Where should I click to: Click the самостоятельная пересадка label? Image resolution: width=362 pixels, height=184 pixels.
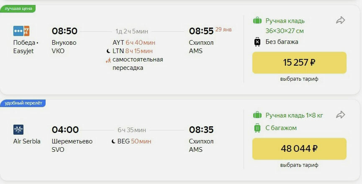coord(138,64)
